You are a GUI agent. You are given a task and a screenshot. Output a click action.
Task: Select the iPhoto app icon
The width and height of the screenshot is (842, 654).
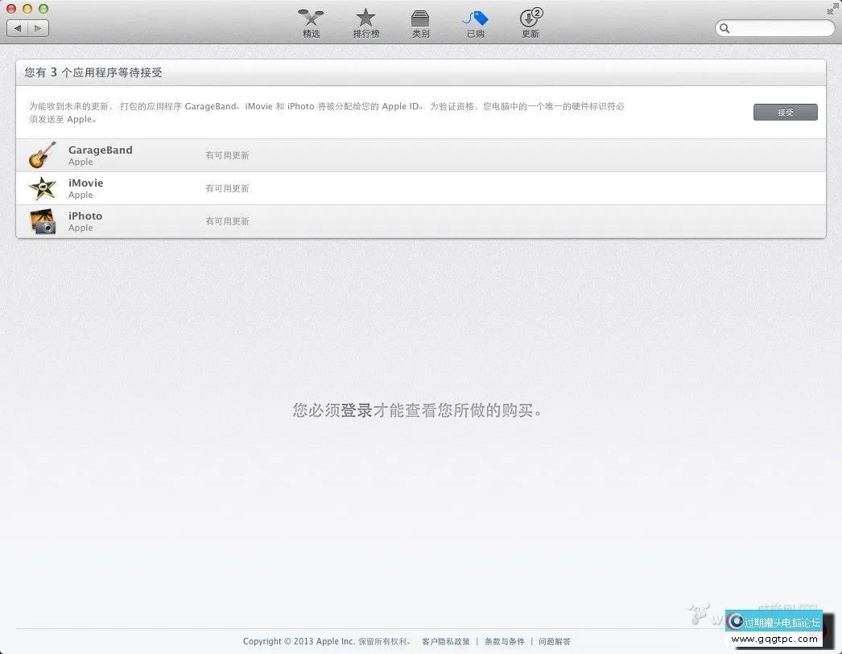coord(42,220)
